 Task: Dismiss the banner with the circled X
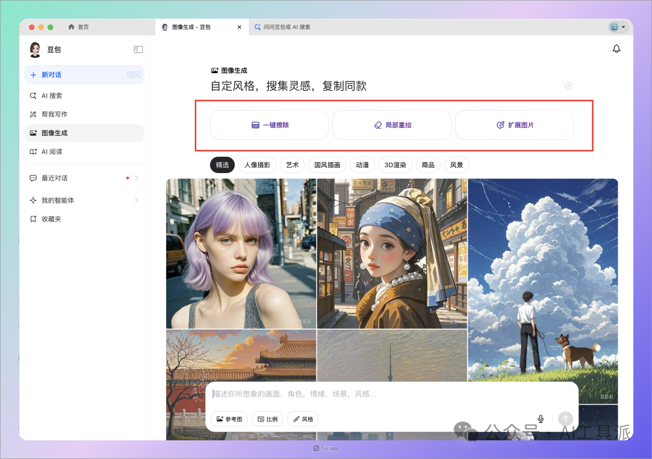pos(569,86)
